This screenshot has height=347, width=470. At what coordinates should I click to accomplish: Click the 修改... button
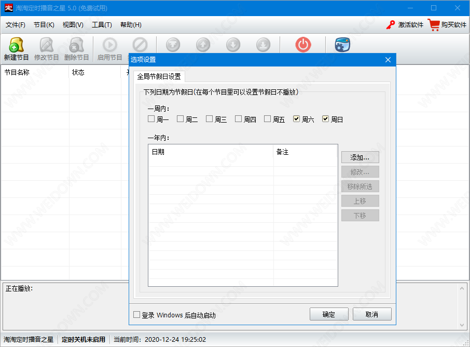click(360, 172)
